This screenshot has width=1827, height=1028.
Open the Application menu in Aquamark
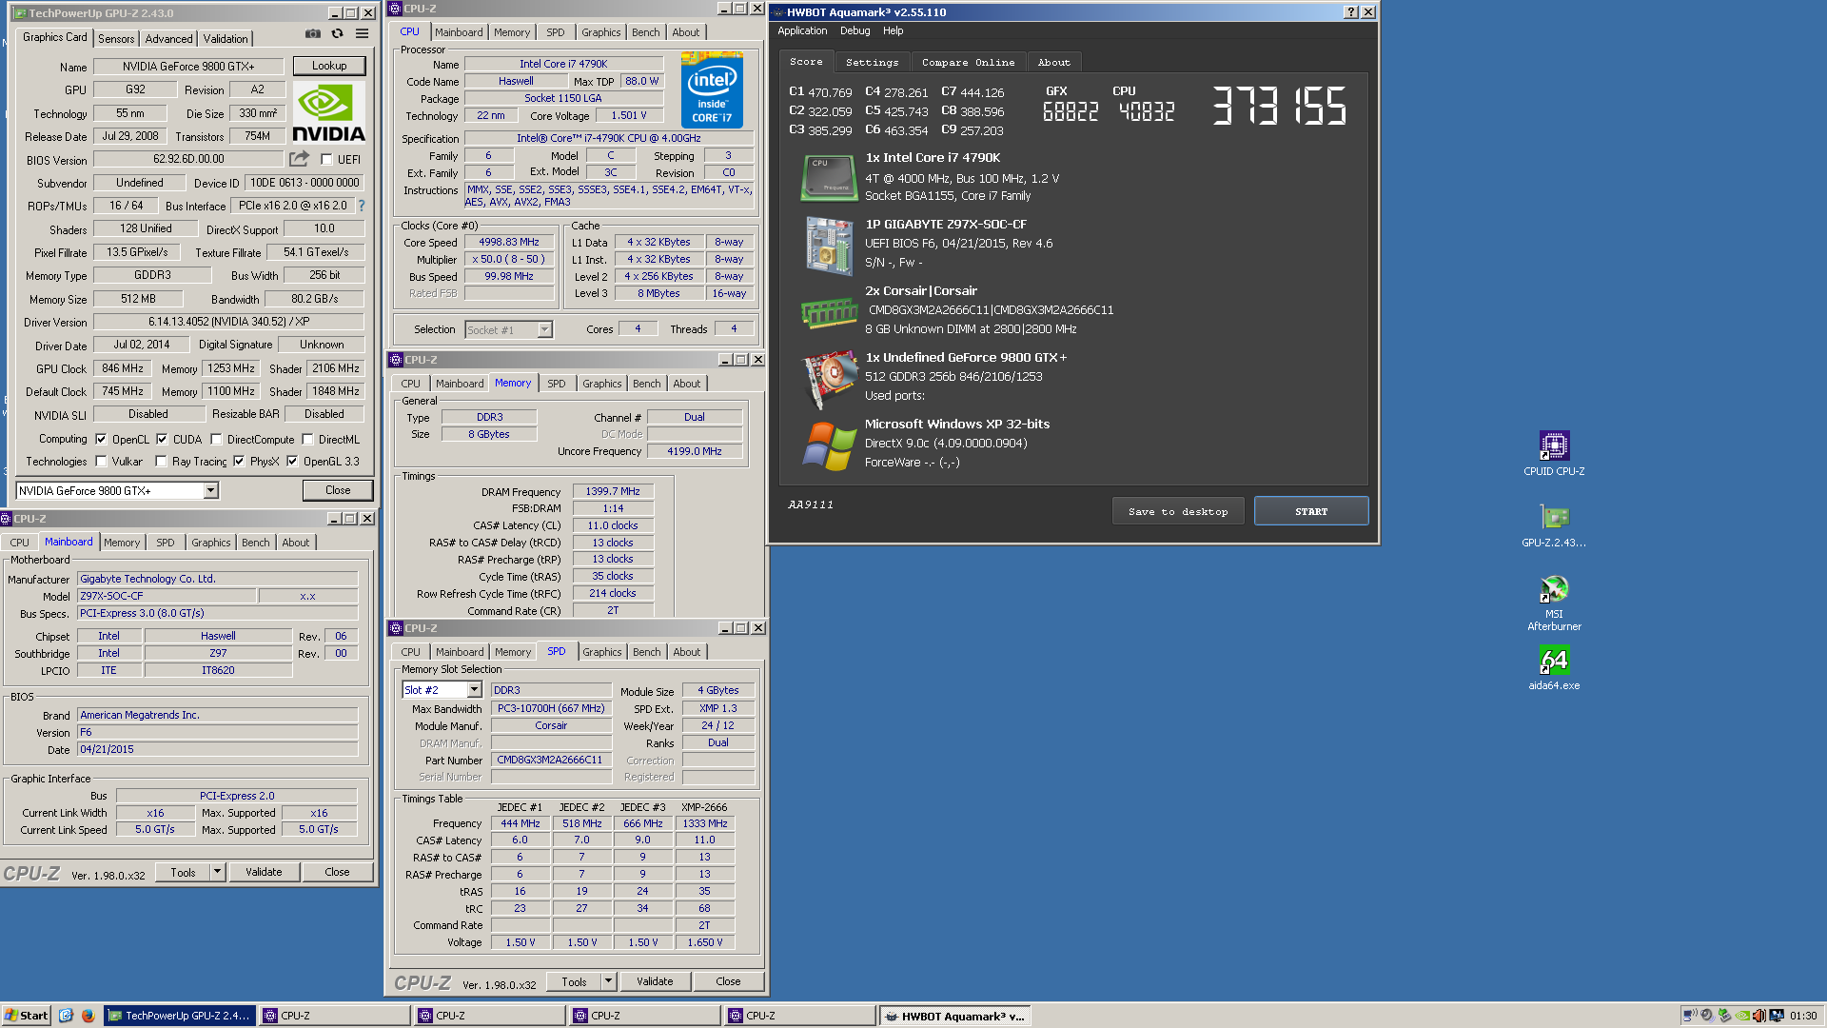(x=802, y=30)
